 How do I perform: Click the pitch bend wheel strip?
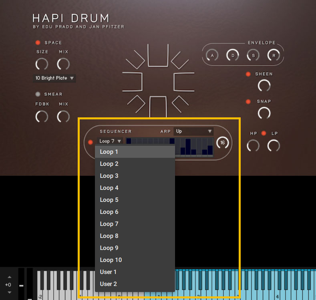pyautogui.click(x=21, y=284)
